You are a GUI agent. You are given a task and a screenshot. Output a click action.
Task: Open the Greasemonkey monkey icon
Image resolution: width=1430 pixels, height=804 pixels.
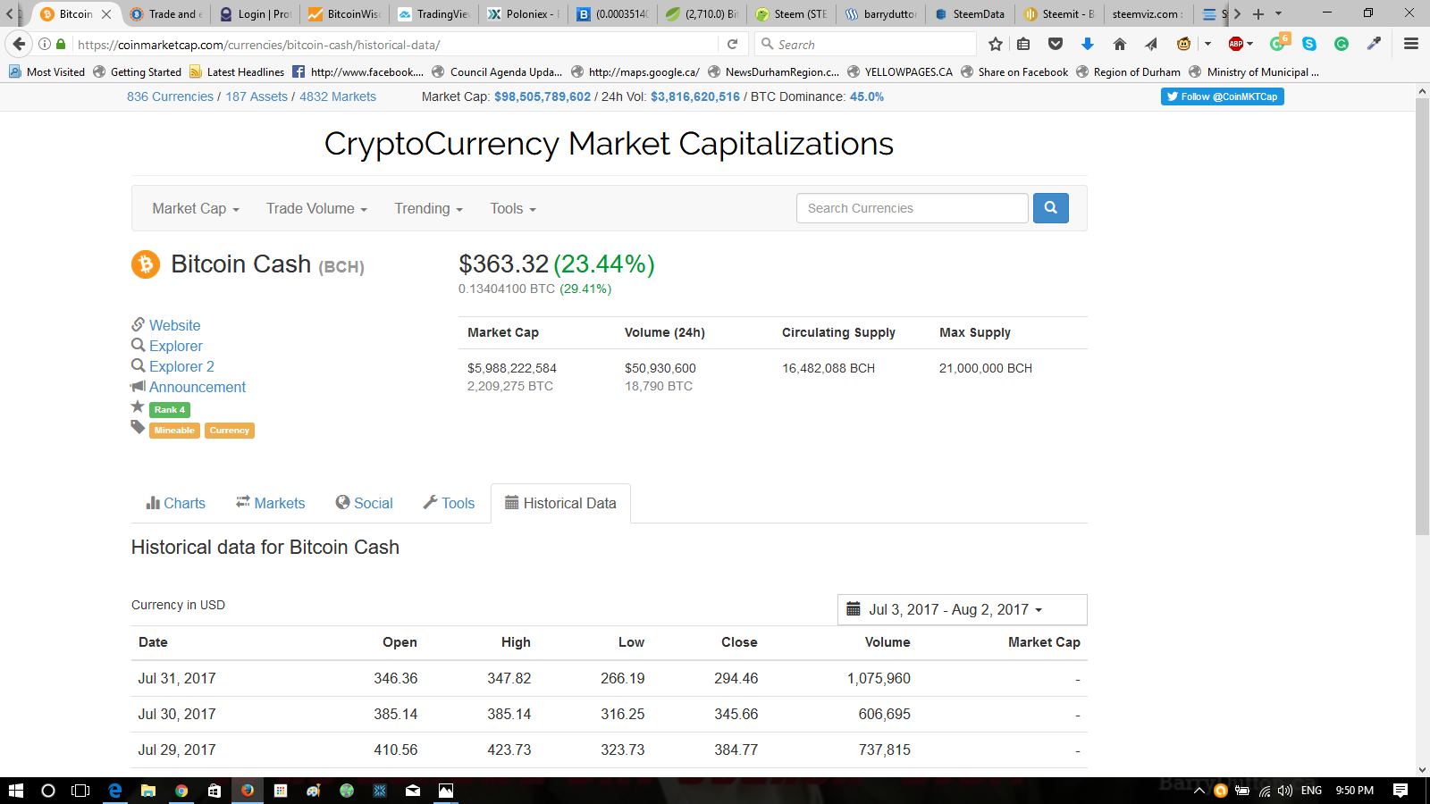1183,44
